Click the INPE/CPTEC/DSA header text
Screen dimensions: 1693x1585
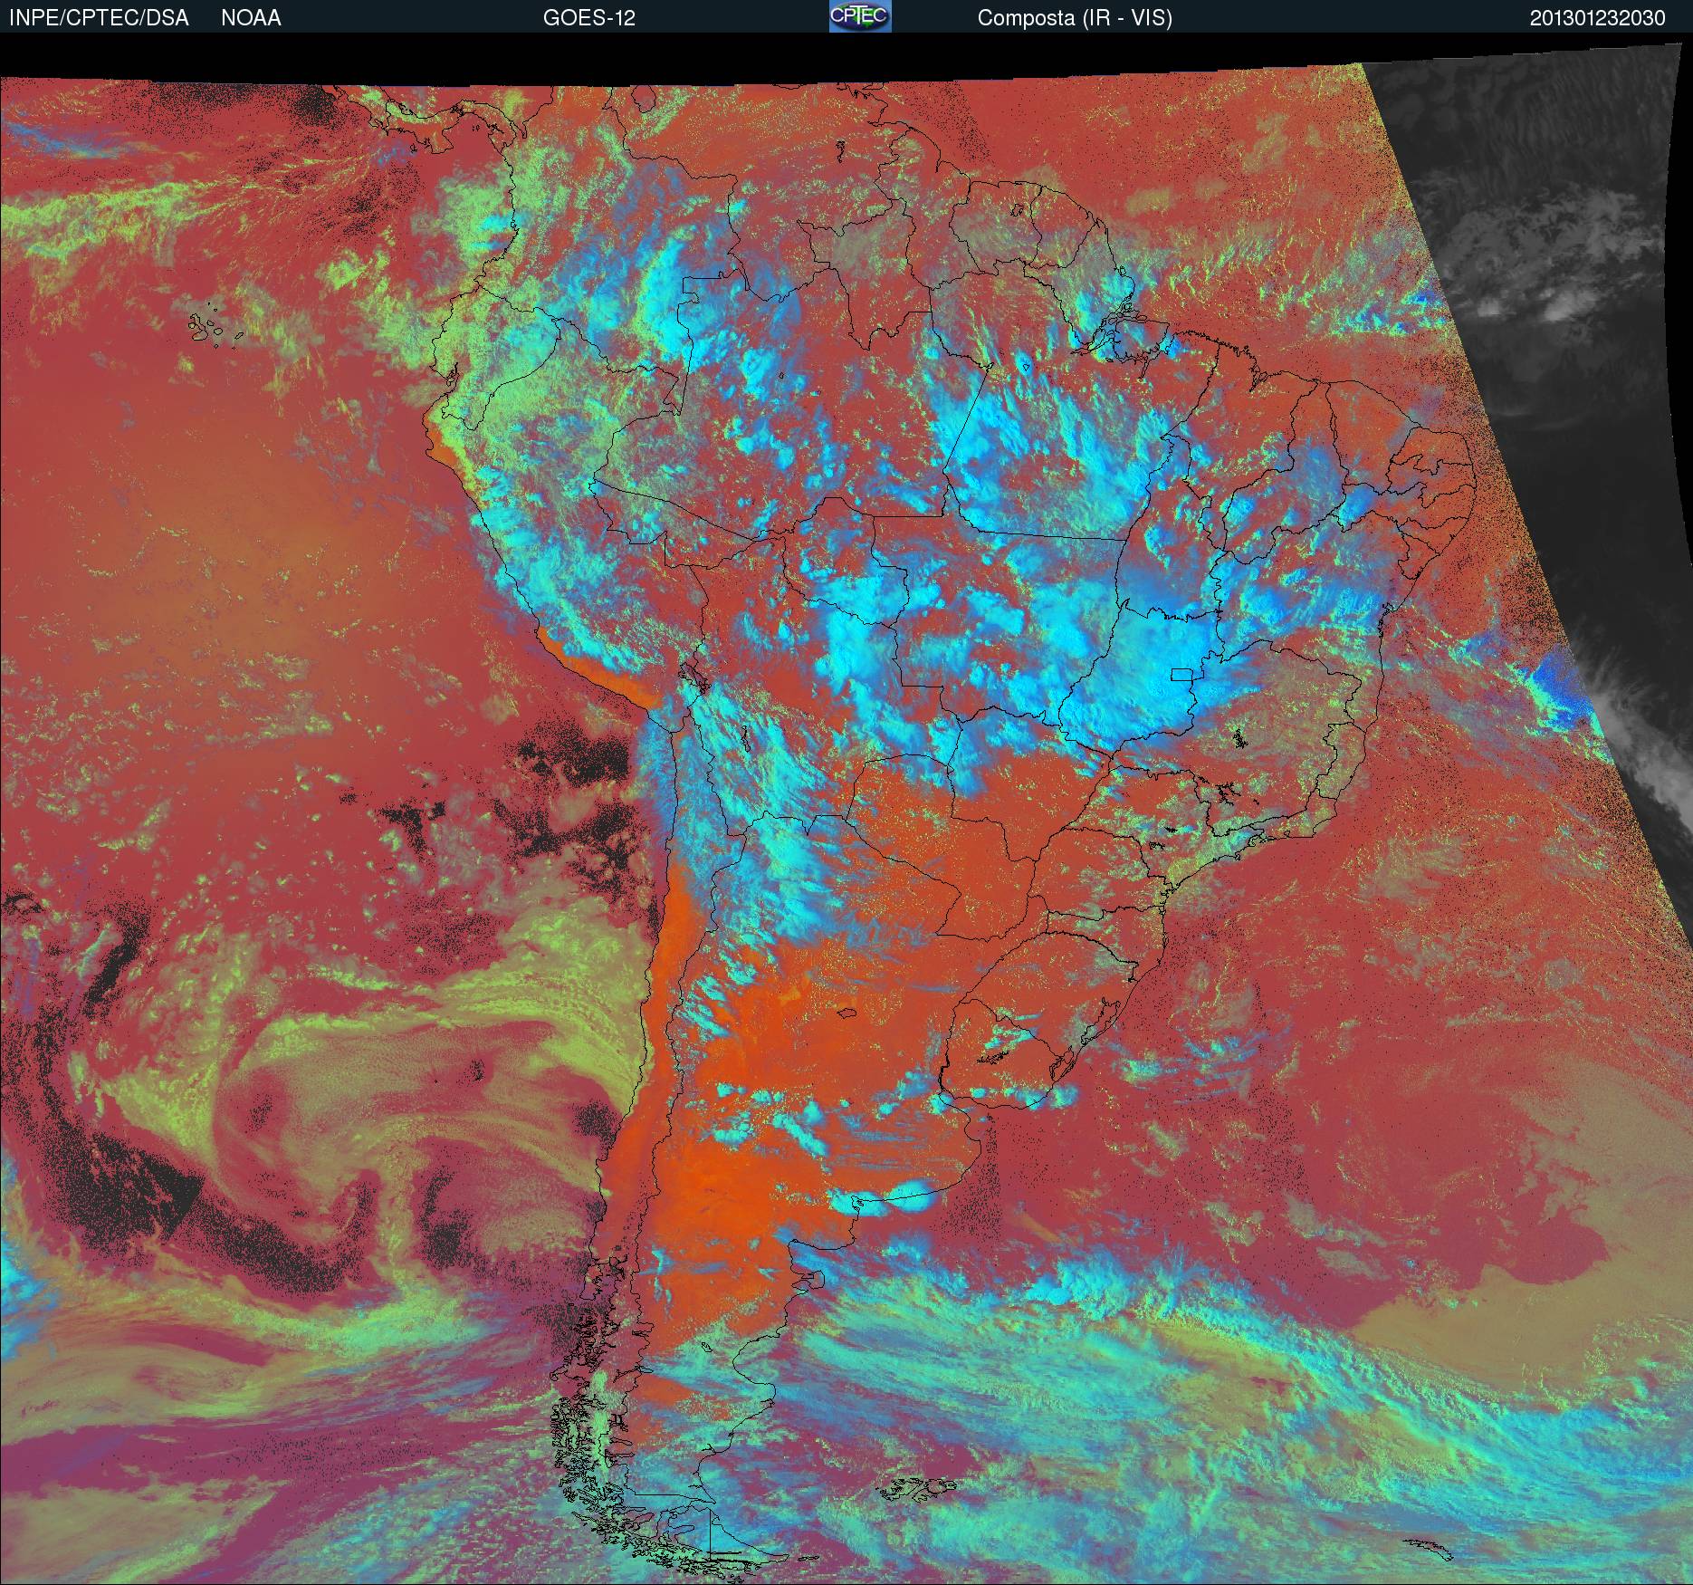coord(99,18)
